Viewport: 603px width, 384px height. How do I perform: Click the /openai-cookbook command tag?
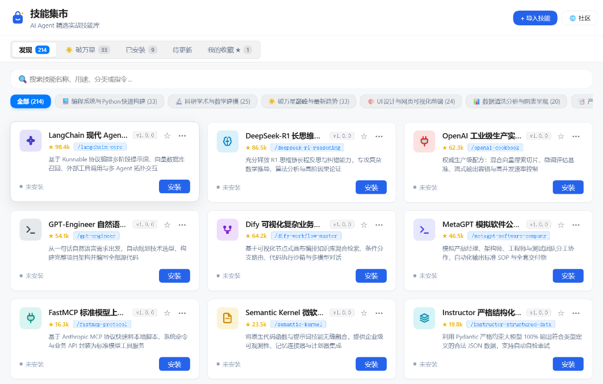495,148
